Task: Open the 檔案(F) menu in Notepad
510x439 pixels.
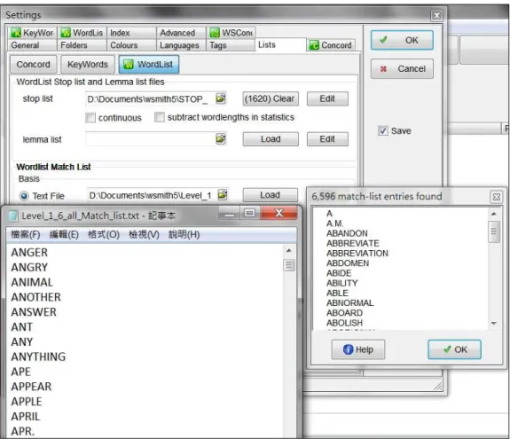Action: 26,234
